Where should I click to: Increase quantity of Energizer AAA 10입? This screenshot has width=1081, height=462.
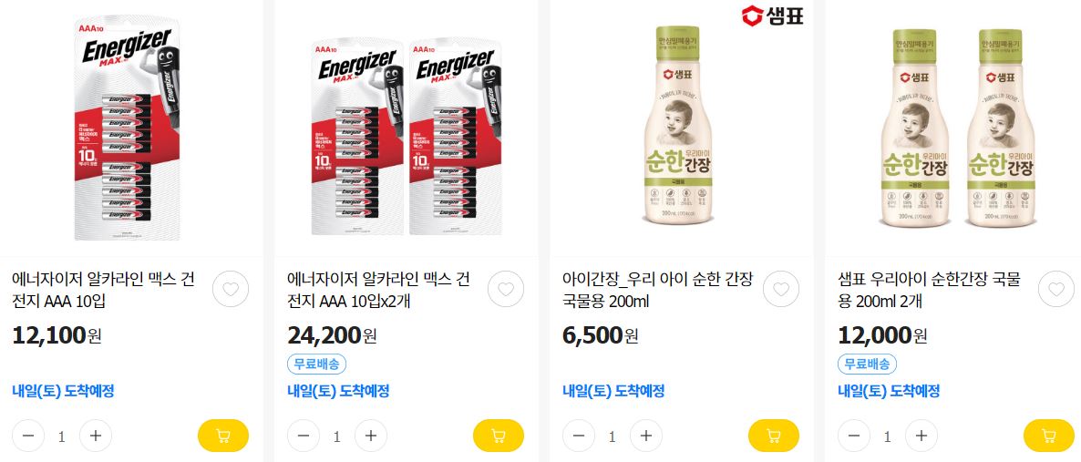coord(96,436)
